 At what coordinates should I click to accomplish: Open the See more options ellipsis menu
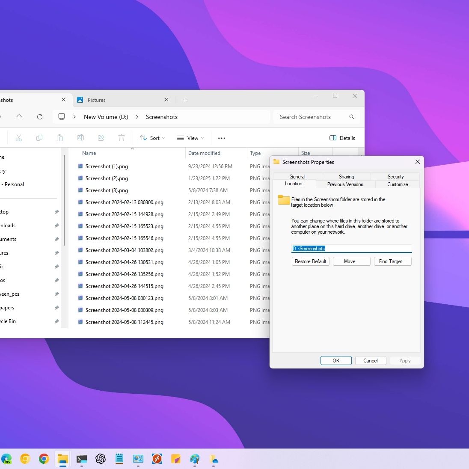[x=221, y=138]
